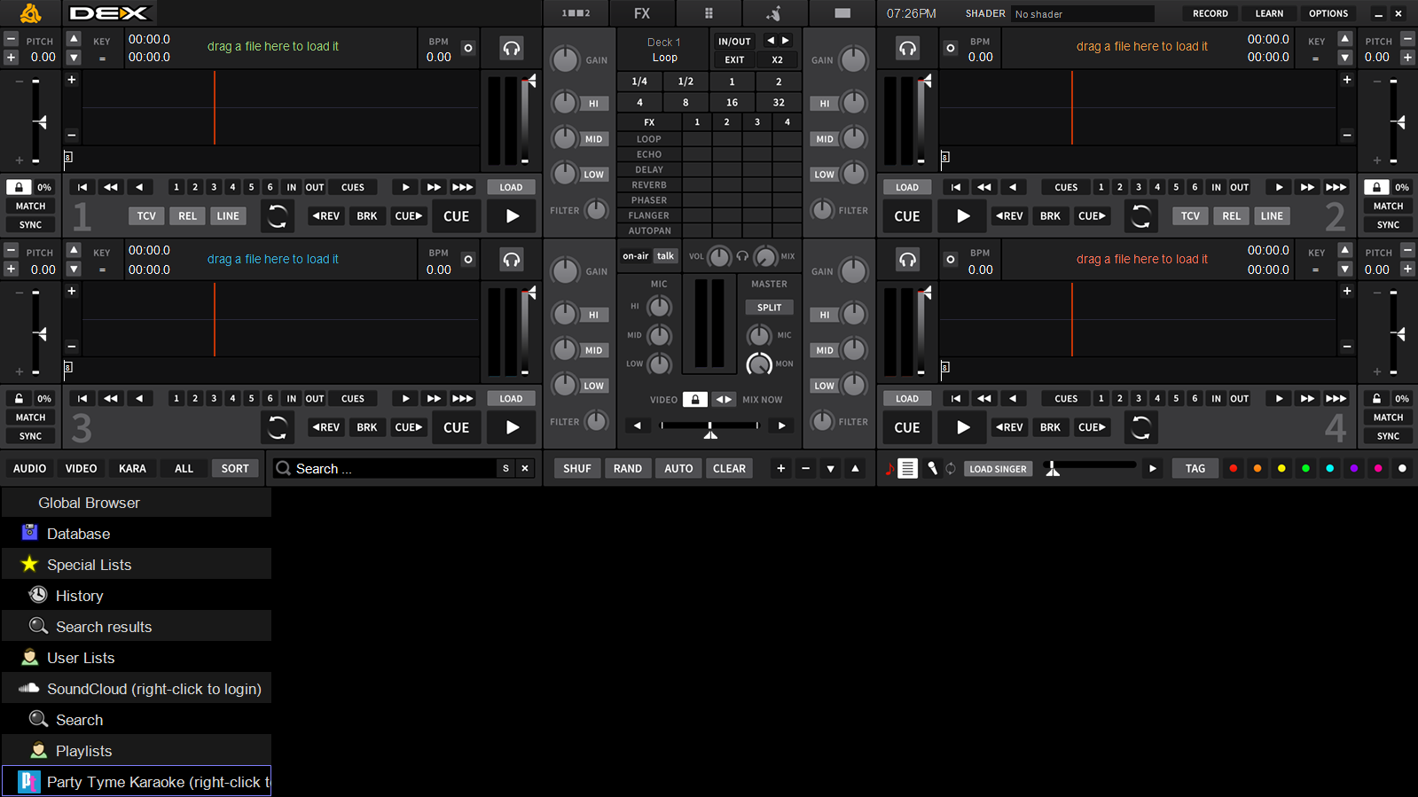
Task: Toggle deck 2 pitch lock icon
Action: tap(1376, 187)
